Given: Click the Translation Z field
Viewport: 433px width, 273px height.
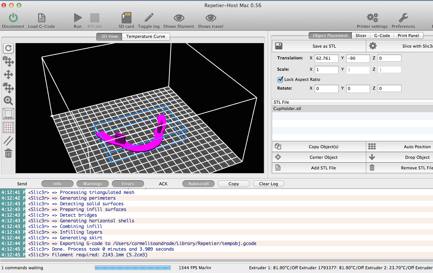Looking at the screenshot, I should (389, 58).
